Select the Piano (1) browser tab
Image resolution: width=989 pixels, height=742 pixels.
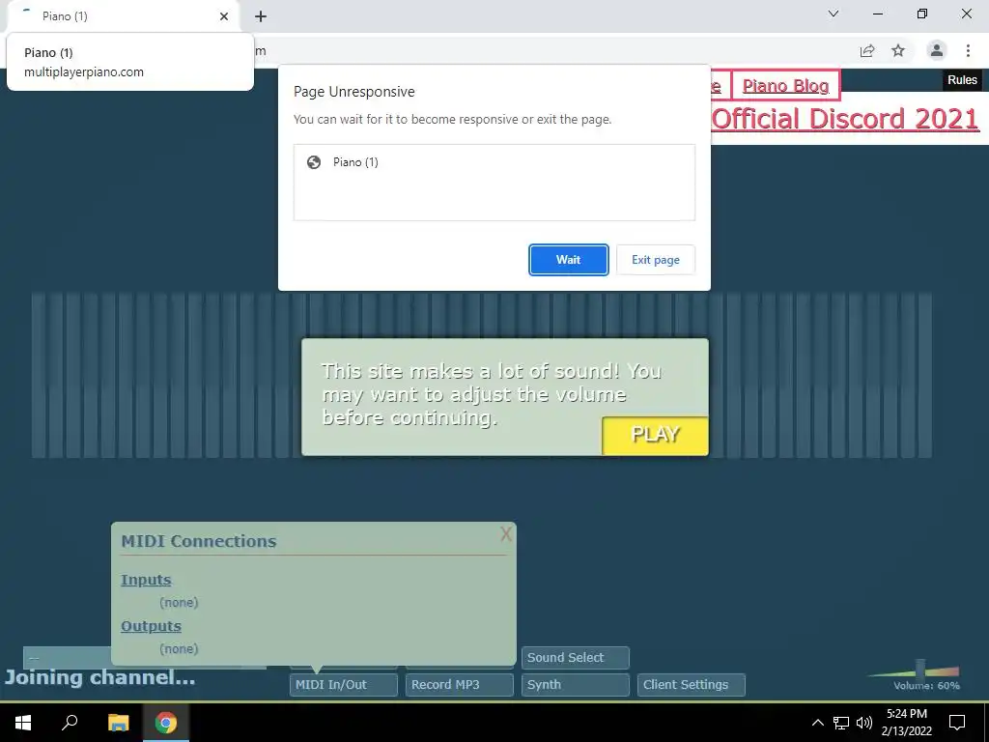pyautogui.click(x=123, y=16)
